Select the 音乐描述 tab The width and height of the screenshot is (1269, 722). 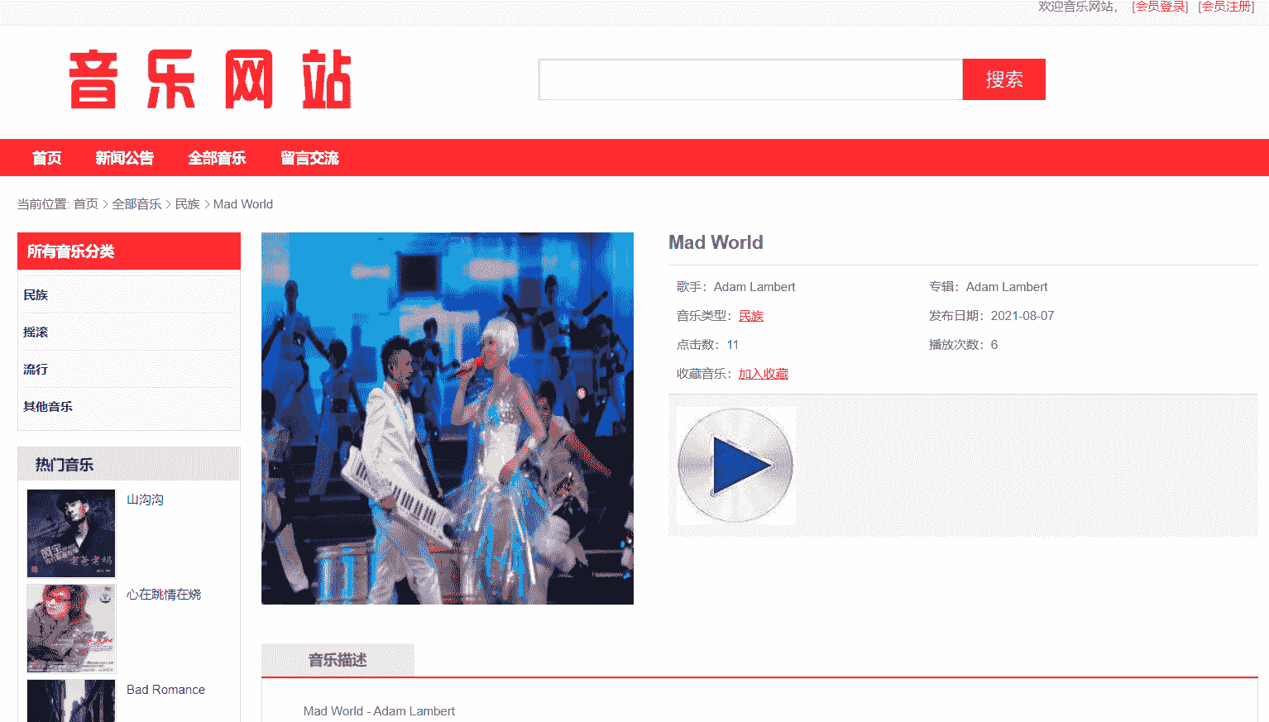coord(338,660)
